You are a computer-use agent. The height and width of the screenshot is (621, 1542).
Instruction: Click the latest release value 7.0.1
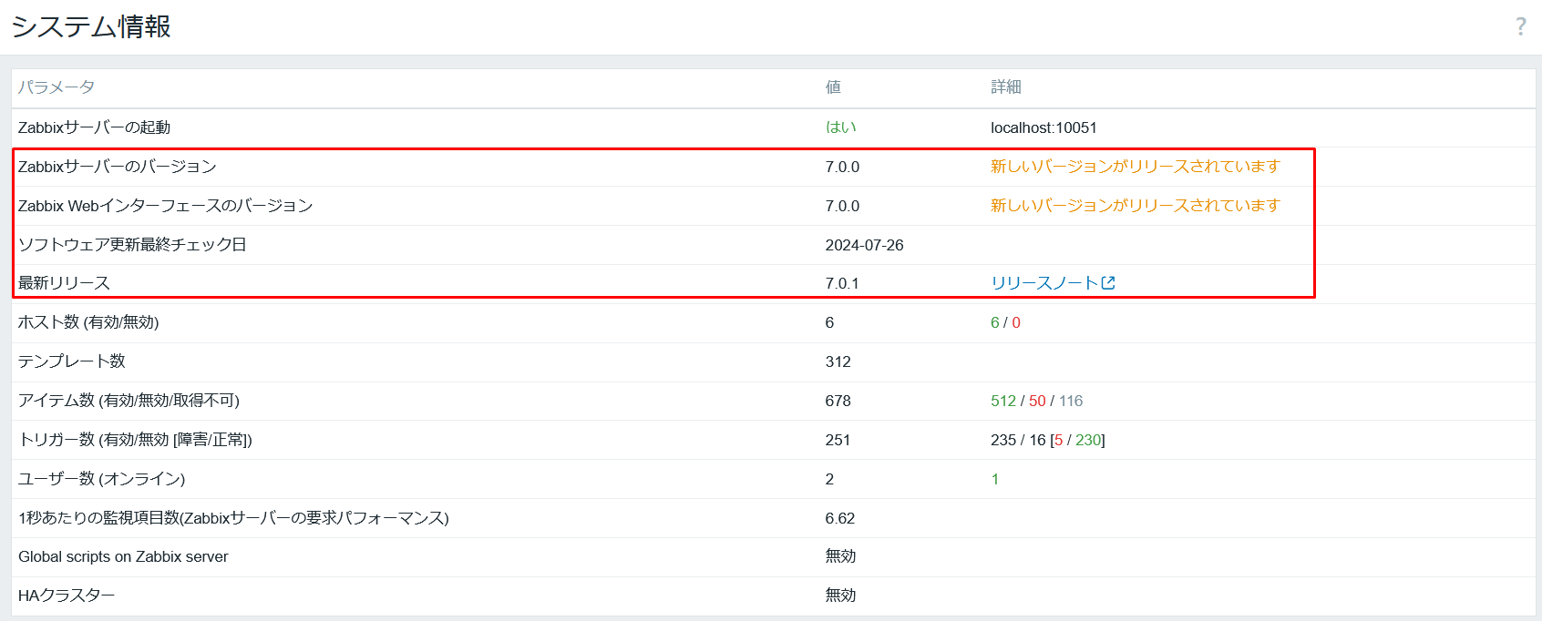(841, 283)
